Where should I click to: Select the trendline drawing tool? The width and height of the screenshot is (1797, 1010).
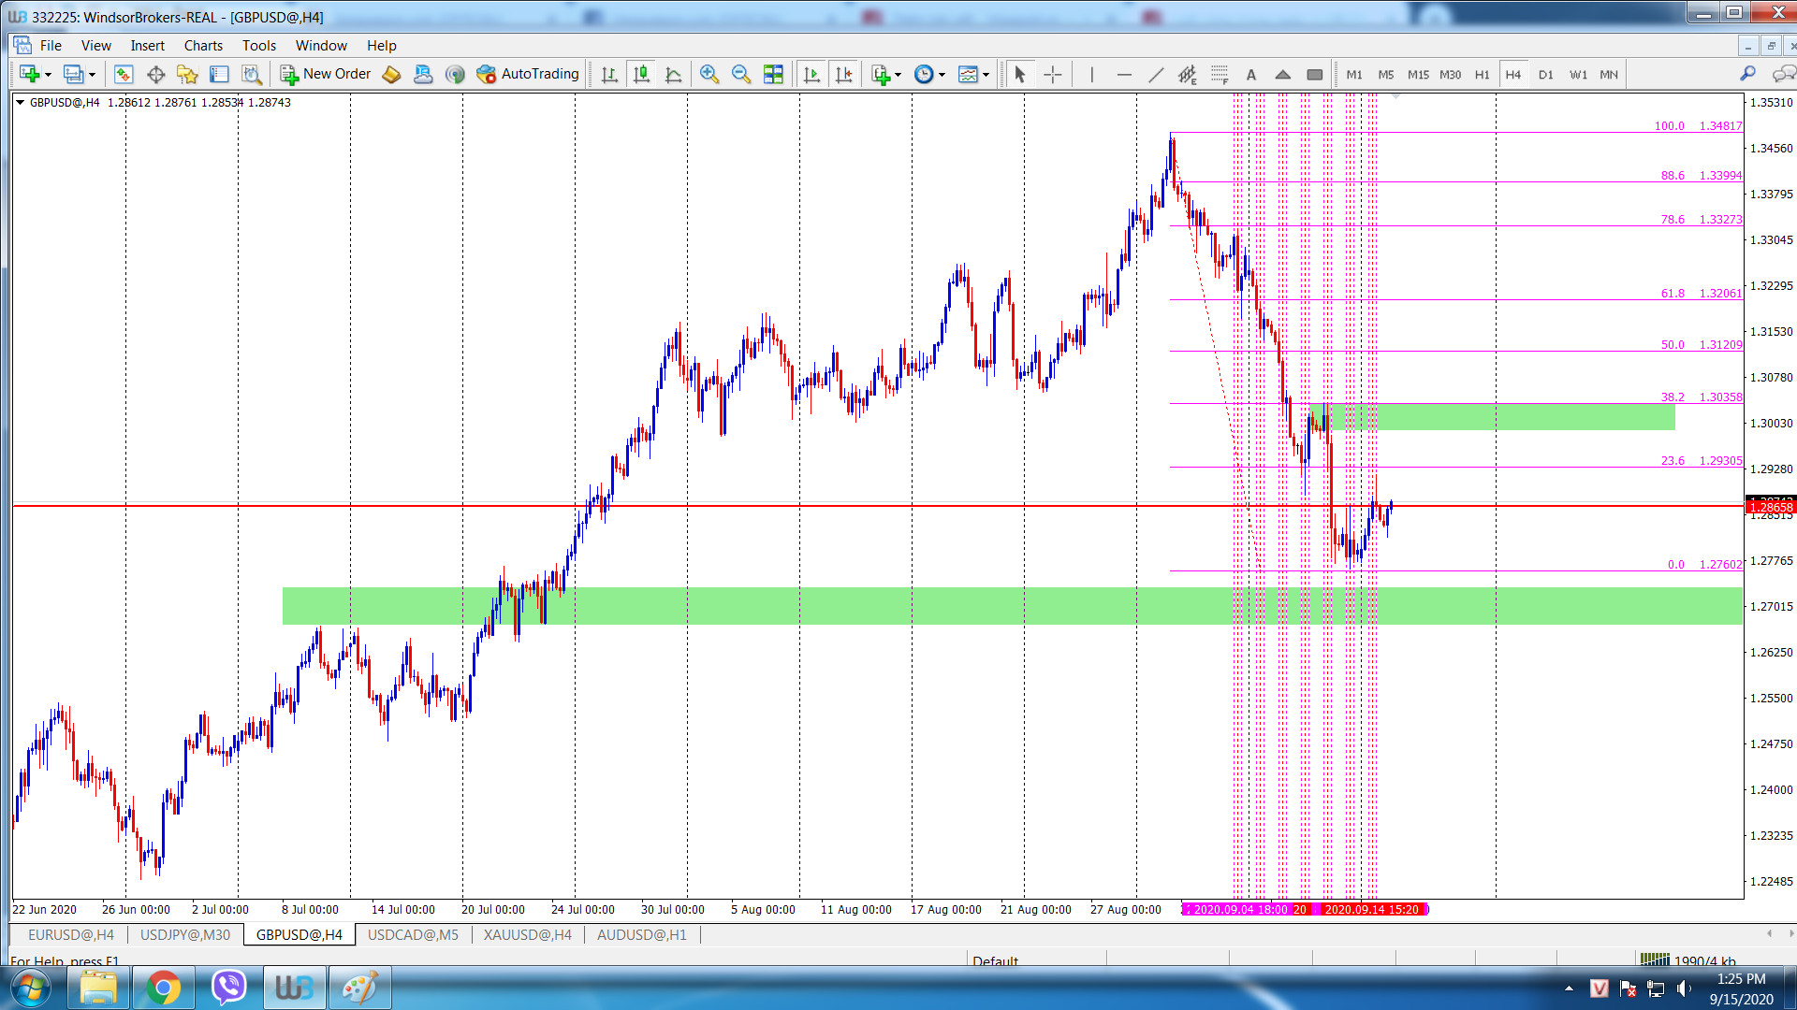1156,74
